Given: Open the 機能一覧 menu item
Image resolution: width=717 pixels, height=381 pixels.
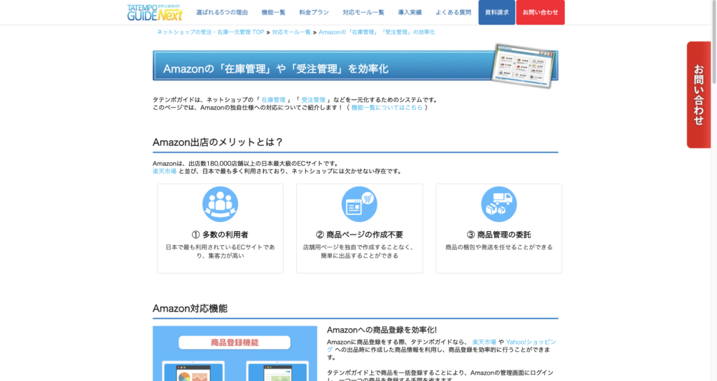Looking at the screenshot, I should coord(274,13).
